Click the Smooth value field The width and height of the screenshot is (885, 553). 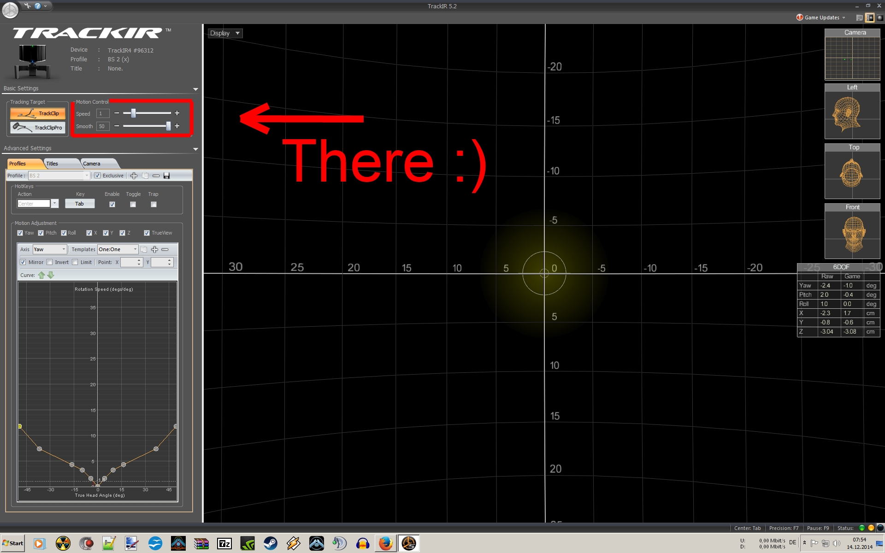(102, 126)
